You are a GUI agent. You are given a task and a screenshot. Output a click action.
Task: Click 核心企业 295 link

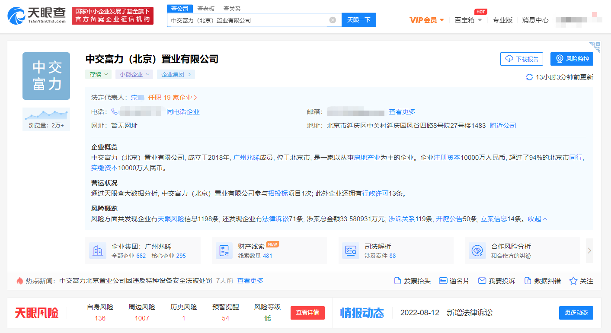coord(169,256)
